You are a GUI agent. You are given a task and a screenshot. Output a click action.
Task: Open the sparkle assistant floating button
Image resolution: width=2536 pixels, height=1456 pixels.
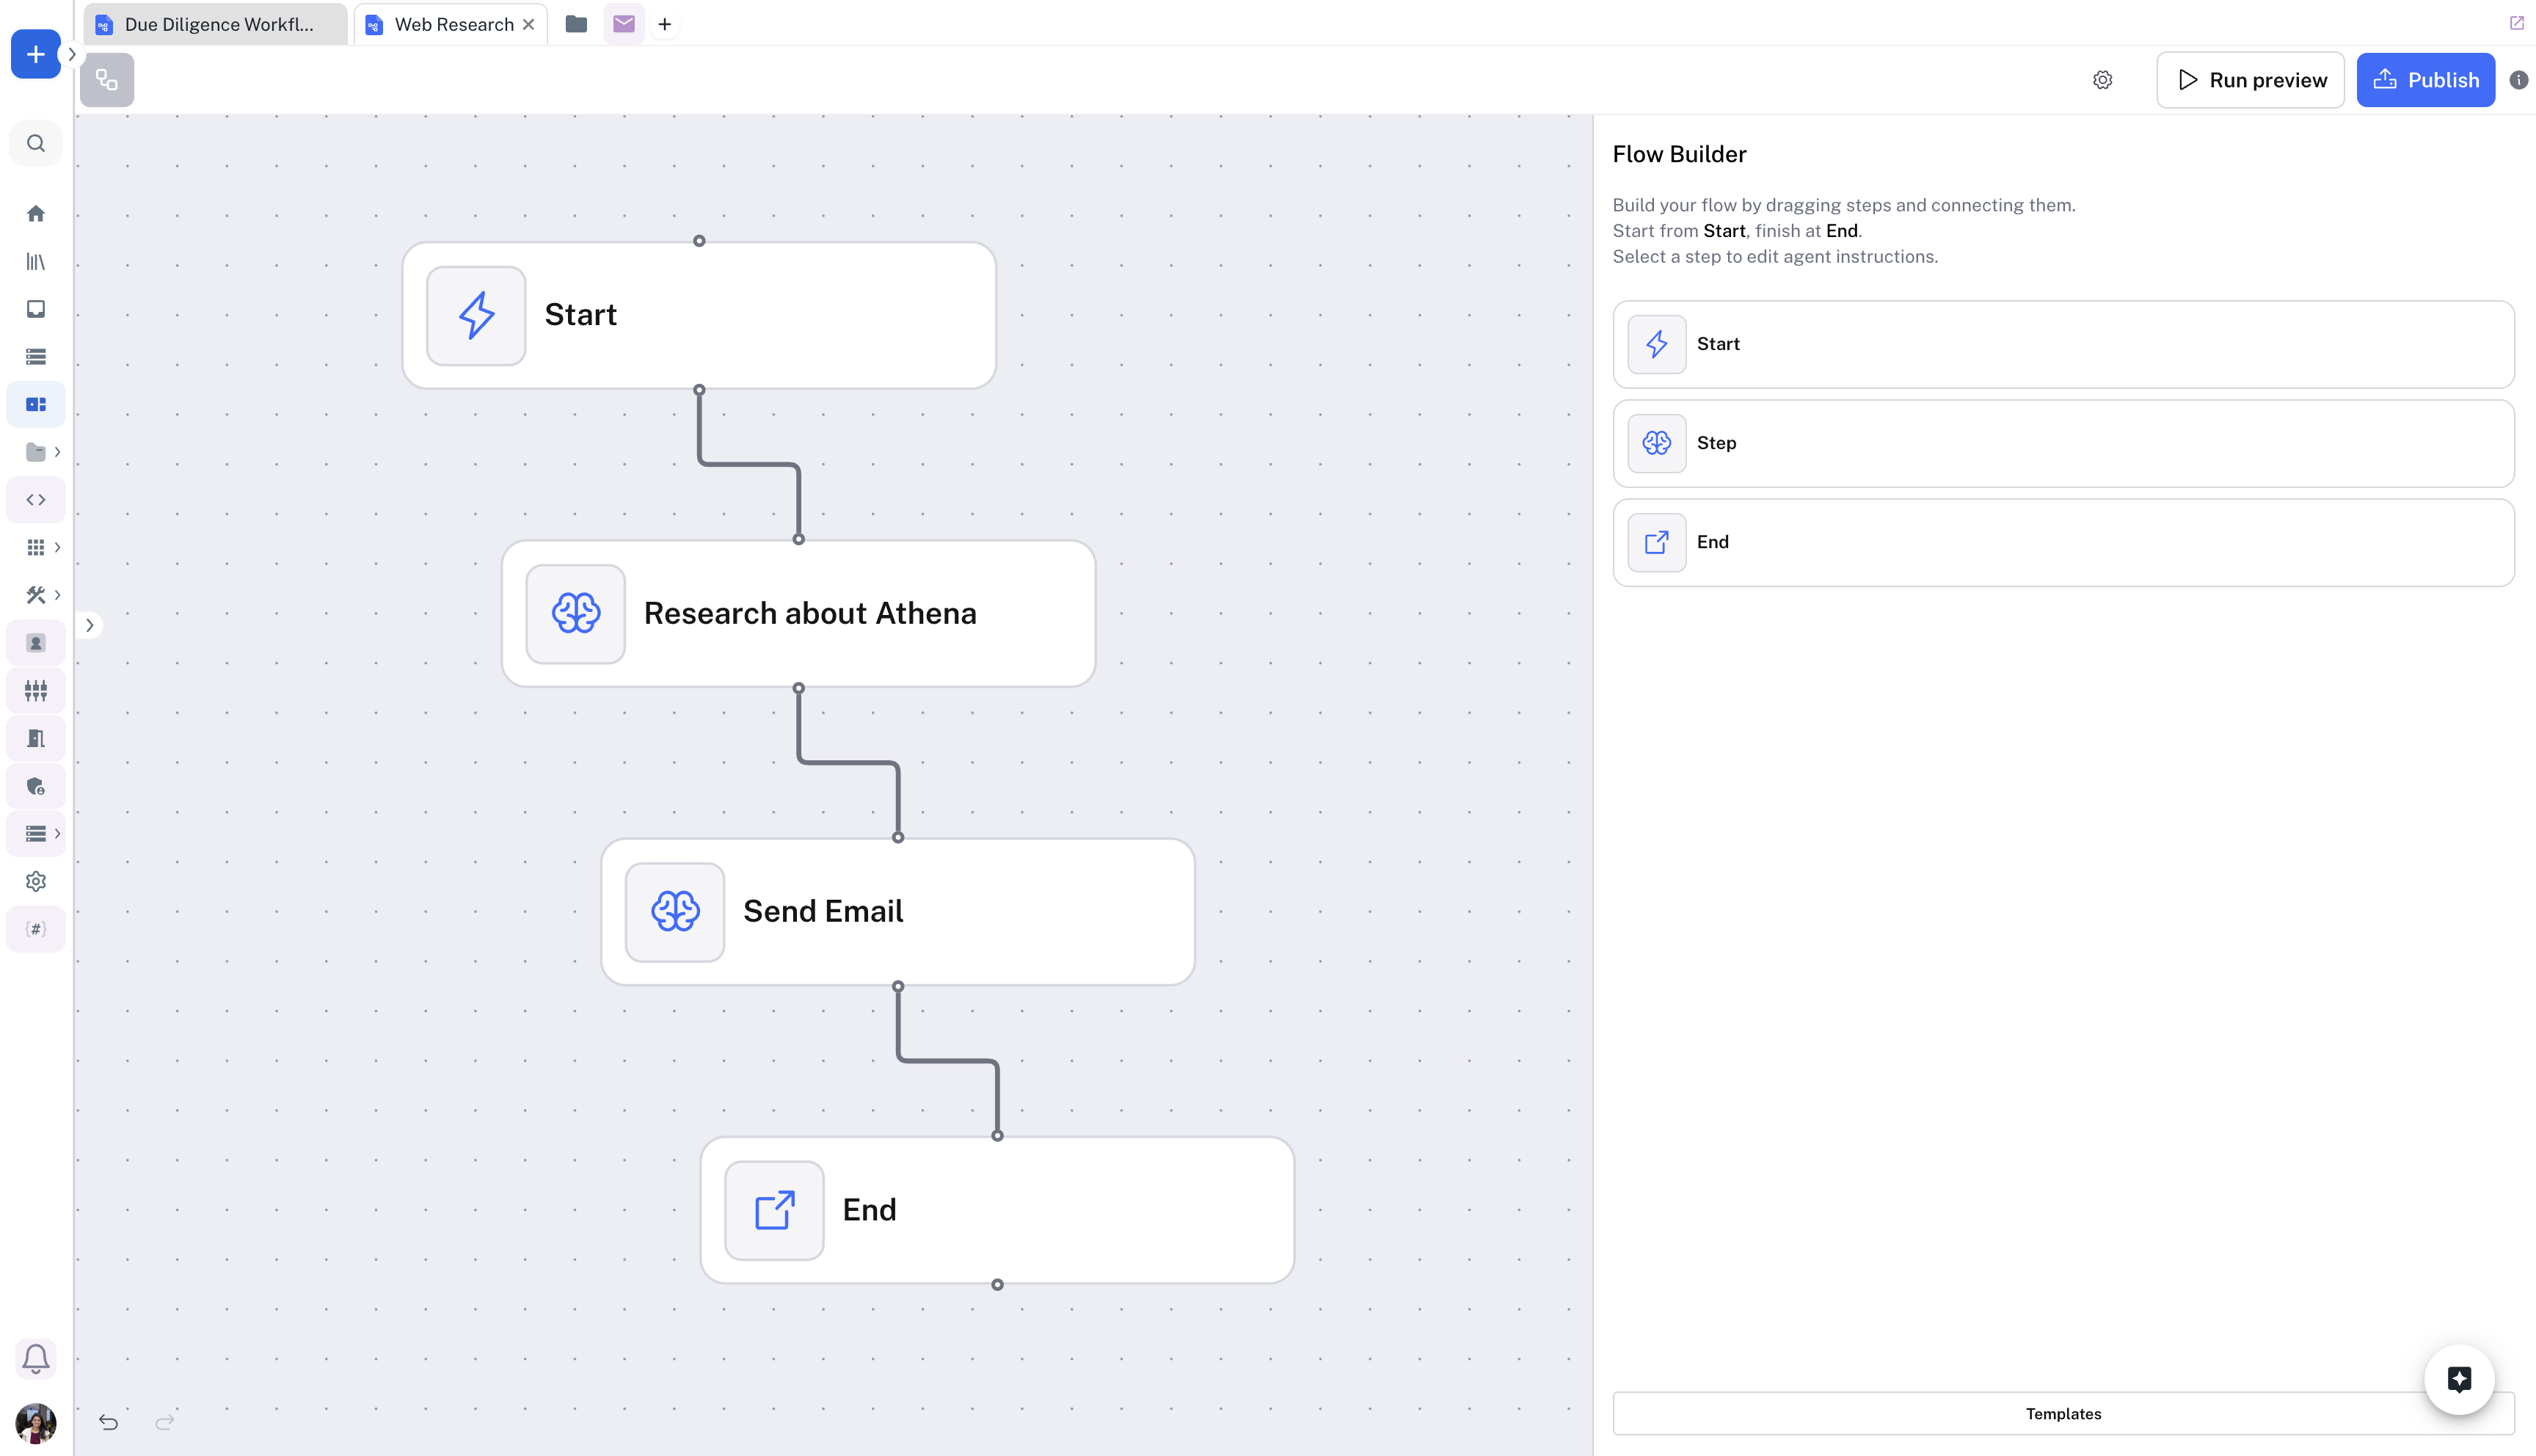click(2458, 1379)
